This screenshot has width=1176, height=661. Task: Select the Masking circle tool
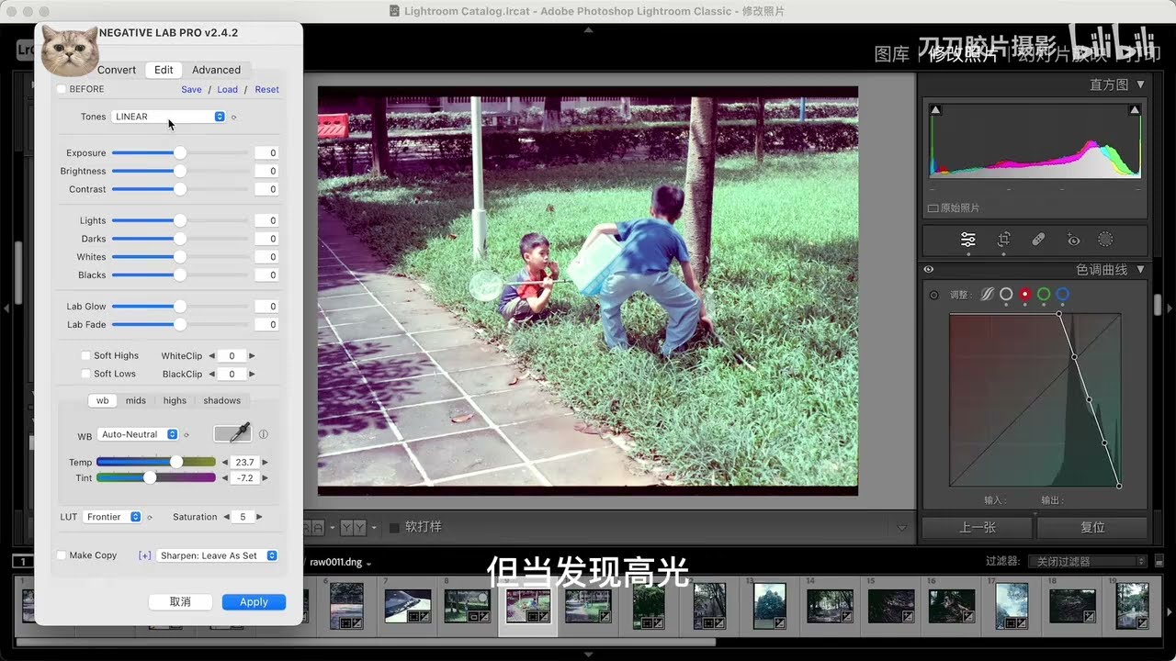1105,240
